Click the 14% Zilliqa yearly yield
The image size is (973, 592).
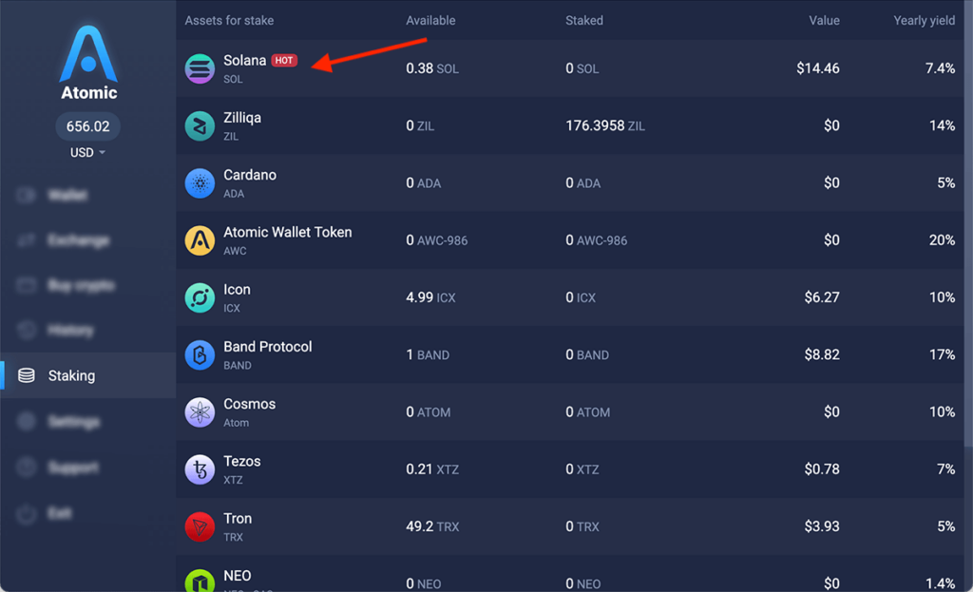click(942, 126)
